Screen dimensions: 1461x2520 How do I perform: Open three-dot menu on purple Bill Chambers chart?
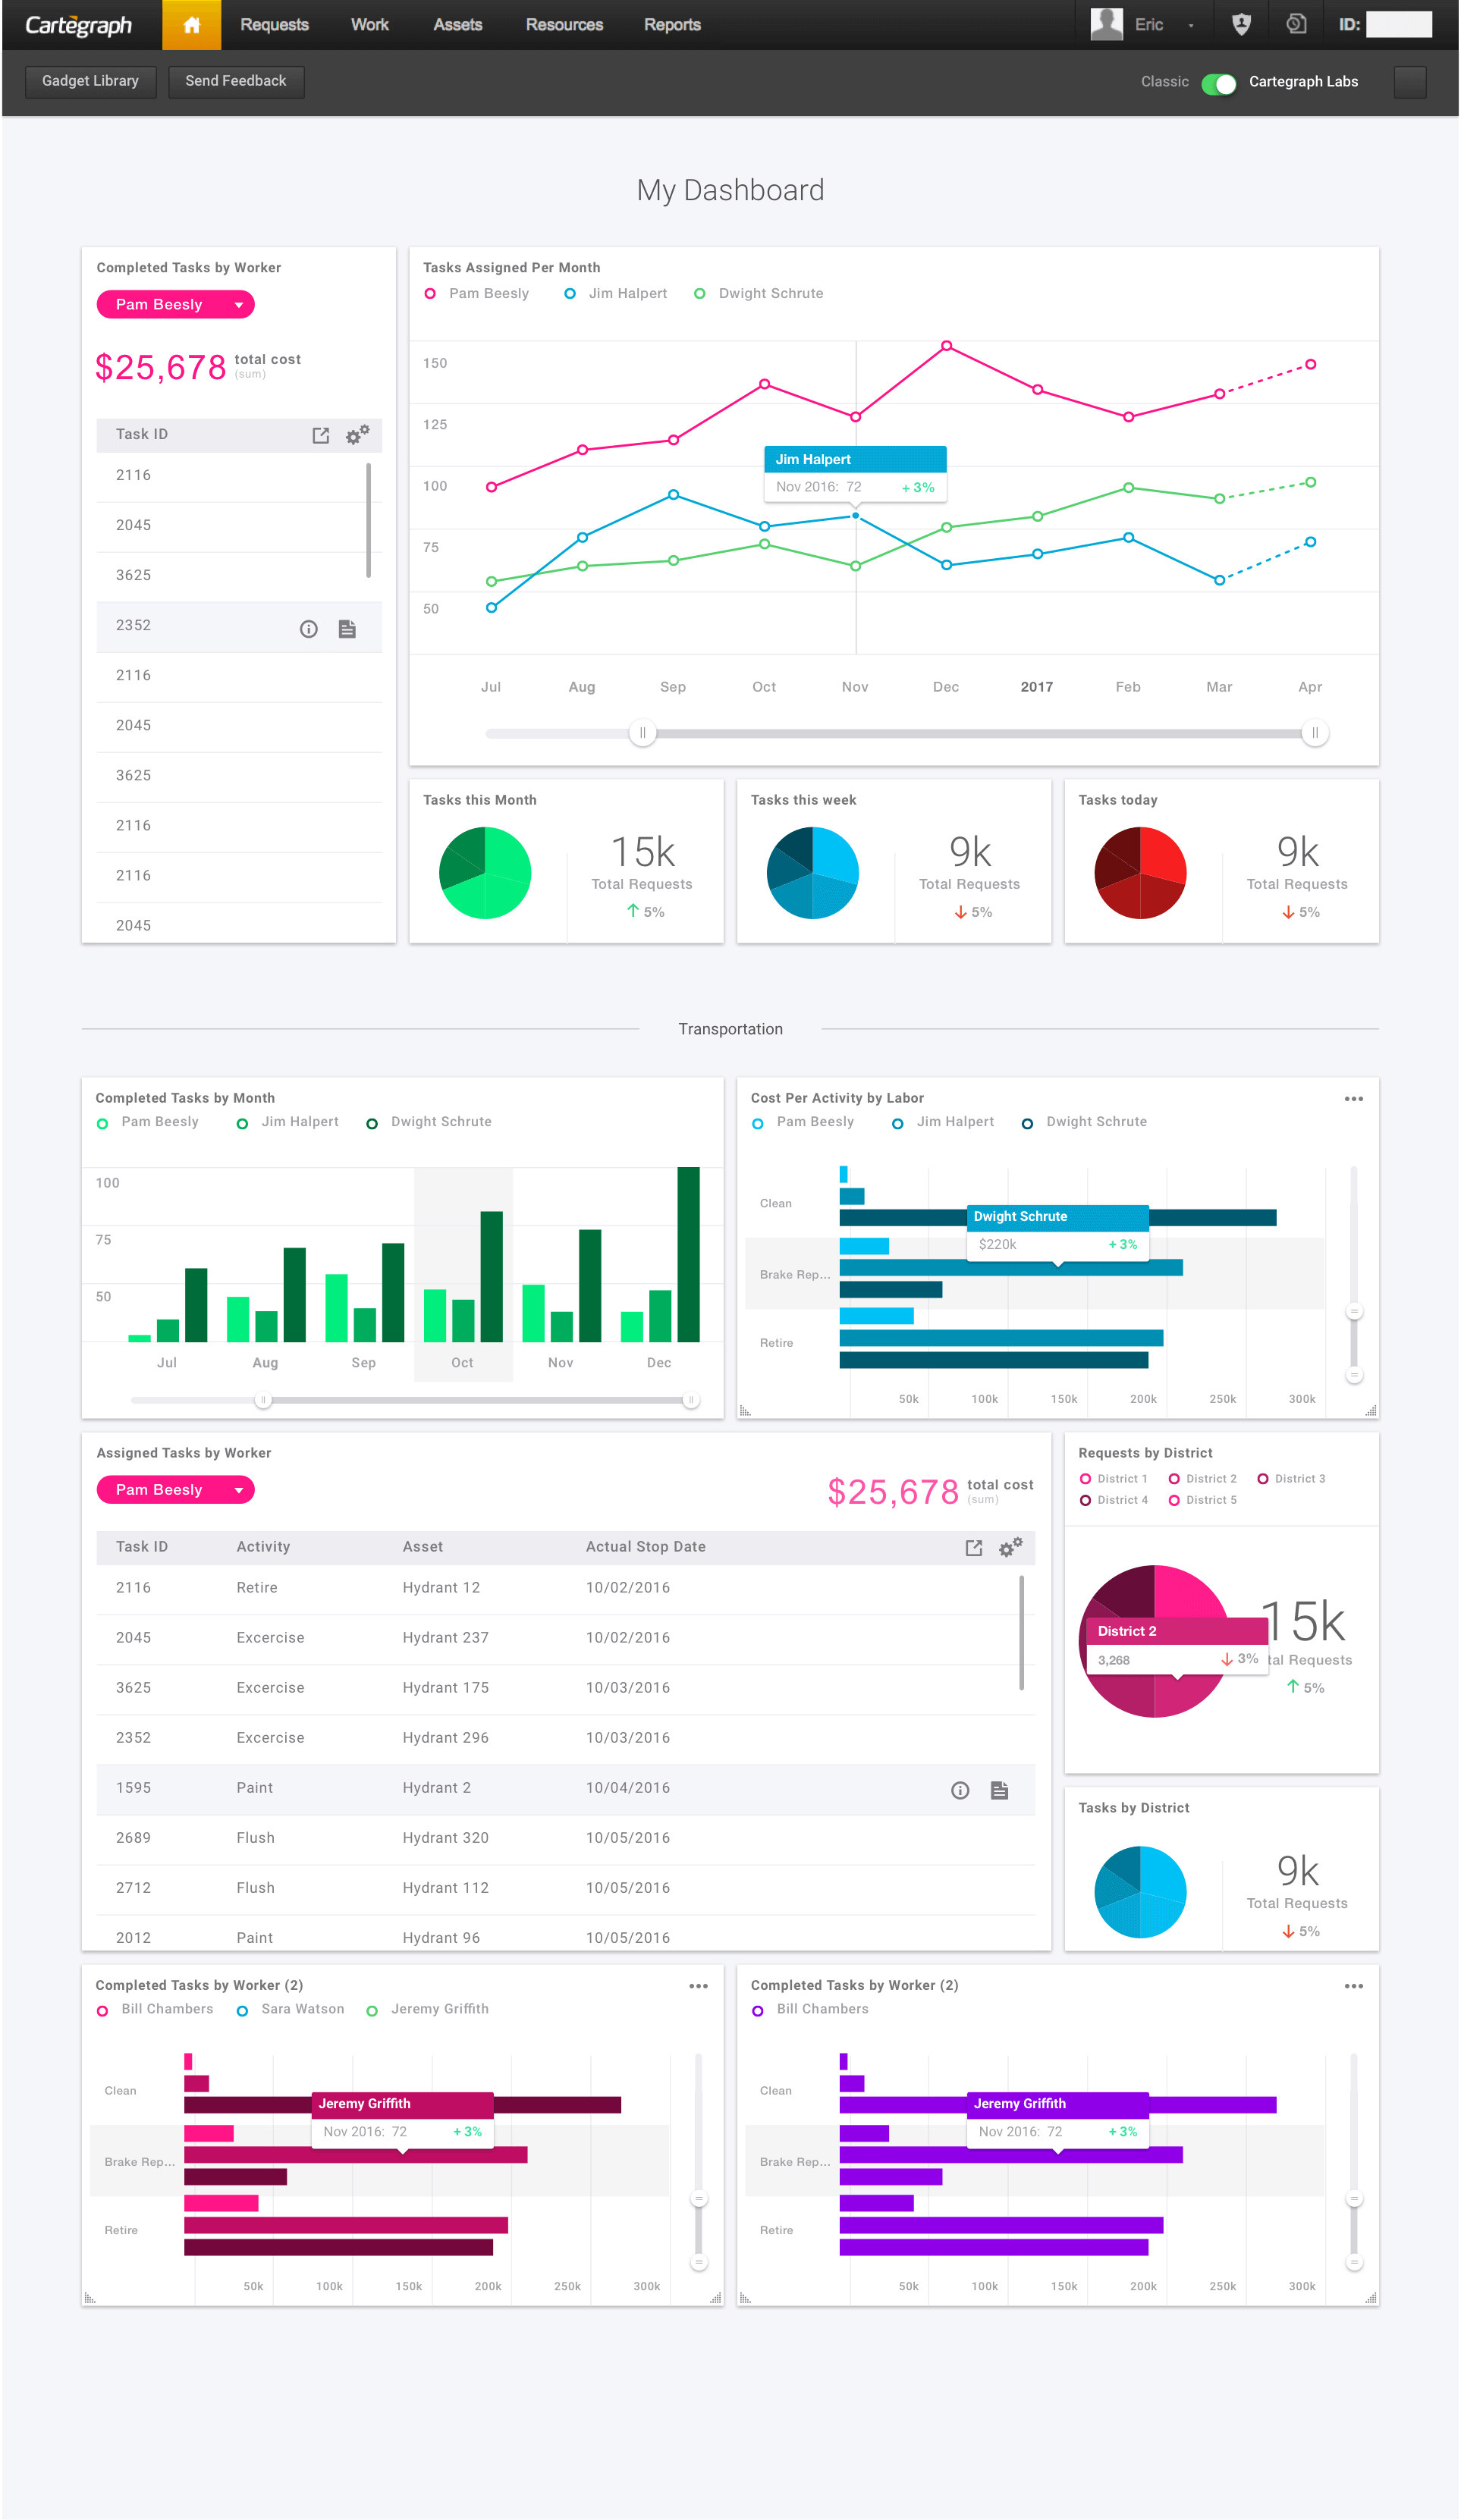pos(1353,1986)
